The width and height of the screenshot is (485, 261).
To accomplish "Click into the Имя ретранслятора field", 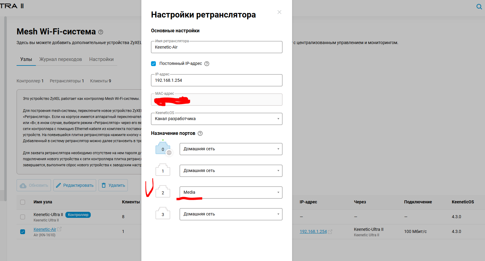I will [216, 47].
